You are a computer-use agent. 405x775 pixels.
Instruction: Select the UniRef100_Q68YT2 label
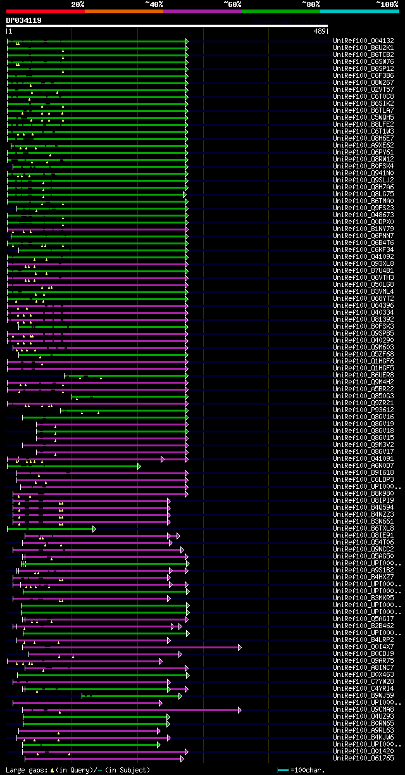363,299
